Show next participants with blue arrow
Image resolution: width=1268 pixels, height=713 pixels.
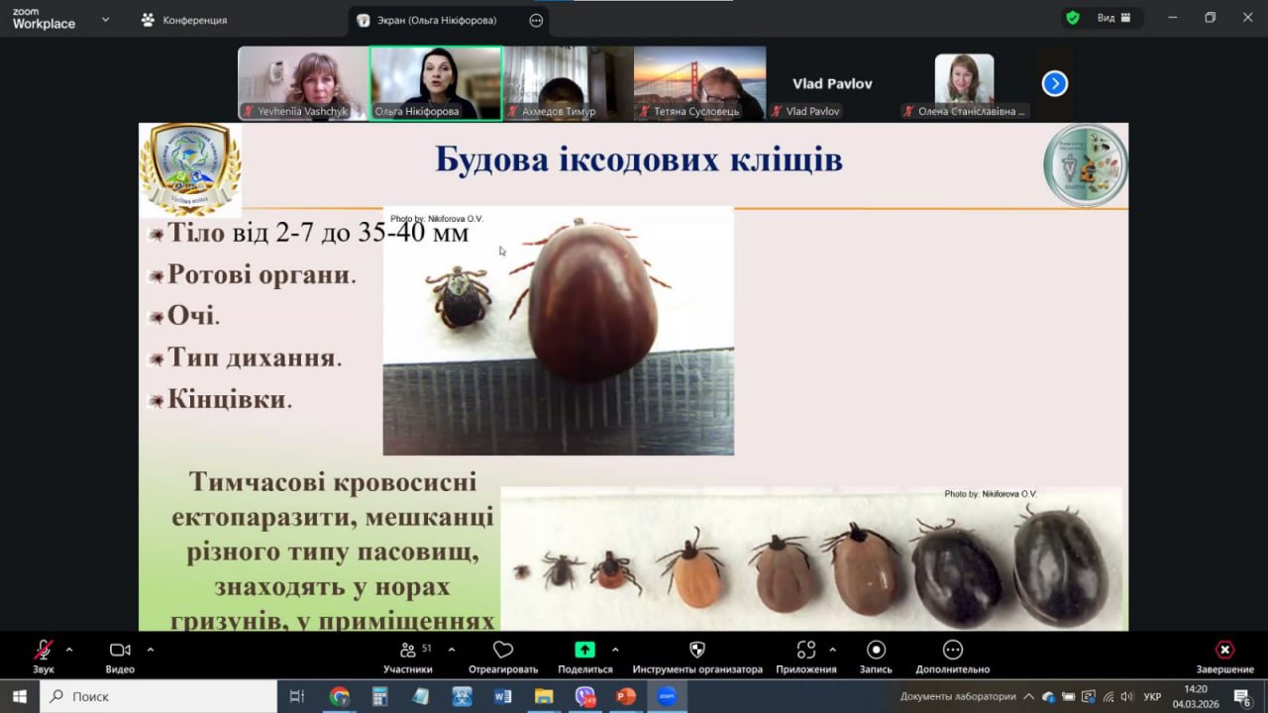coord(1054,84)
